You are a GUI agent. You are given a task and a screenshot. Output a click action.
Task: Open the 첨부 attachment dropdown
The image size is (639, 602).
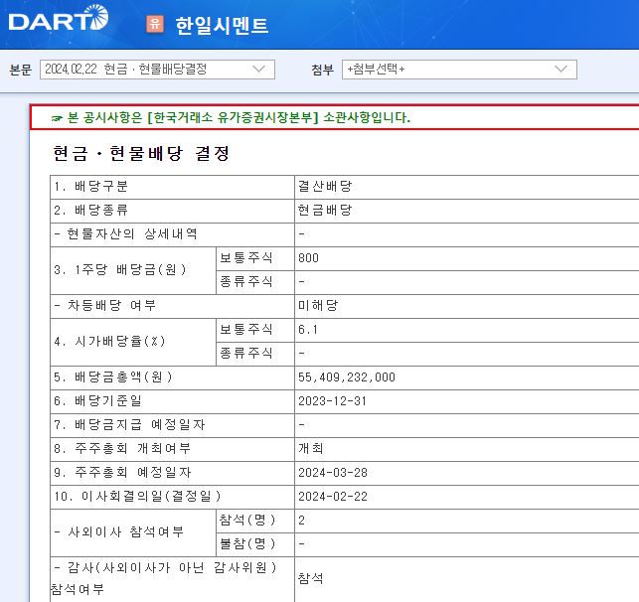(459, 70)
